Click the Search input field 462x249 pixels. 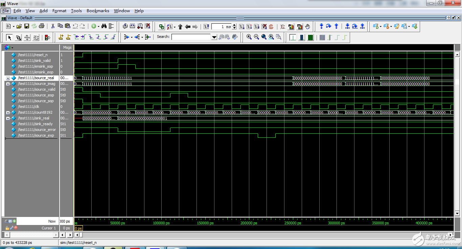pyautogui.click(x=191, y=37)
